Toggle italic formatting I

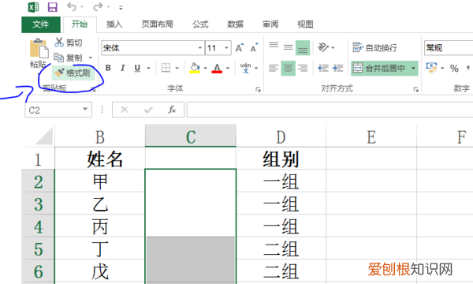click(x=123, y=68)
